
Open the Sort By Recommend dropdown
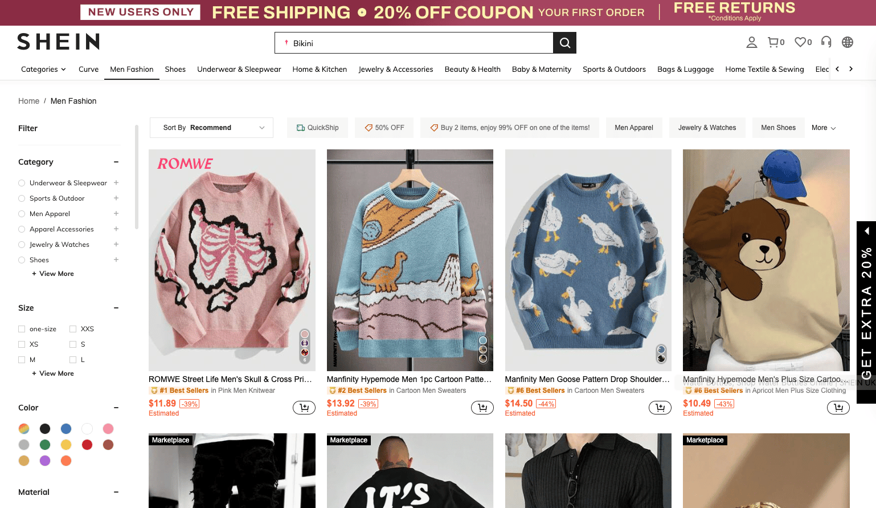pos(211,128)
